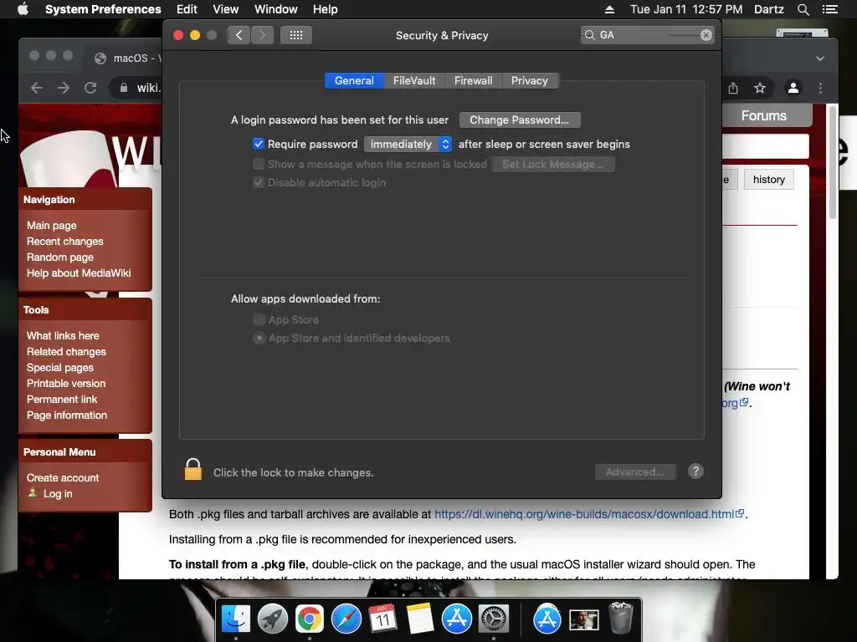
Task: Select App Store and identified developers
Action: [x=259, y=338]
